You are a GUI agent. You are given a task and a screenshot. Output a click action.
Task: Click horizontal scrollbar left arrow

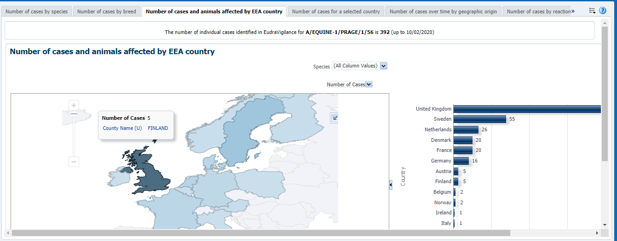coord(7,233)
